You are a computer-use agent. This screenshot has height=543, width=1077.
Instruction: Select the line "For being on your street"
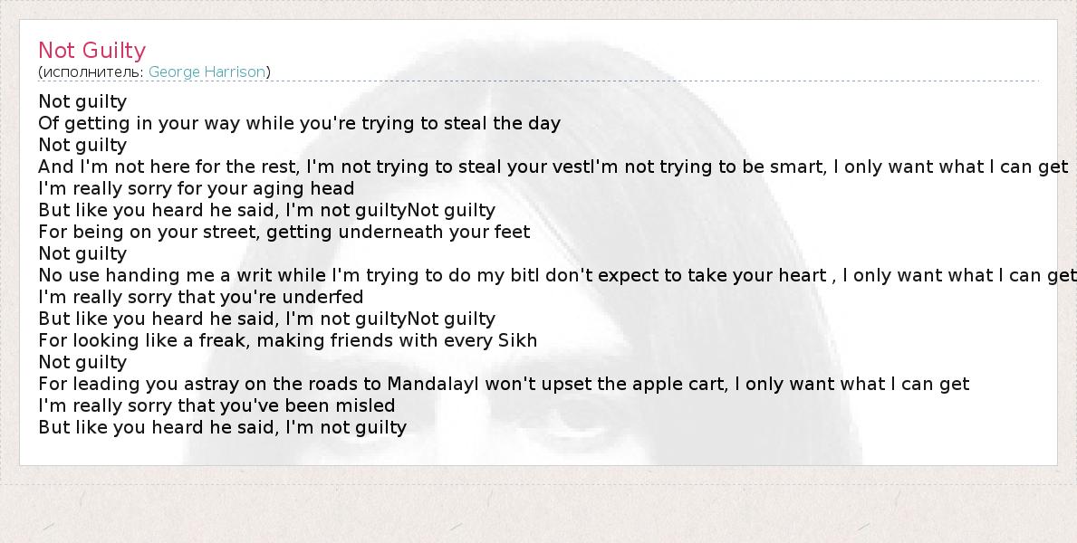284,232
